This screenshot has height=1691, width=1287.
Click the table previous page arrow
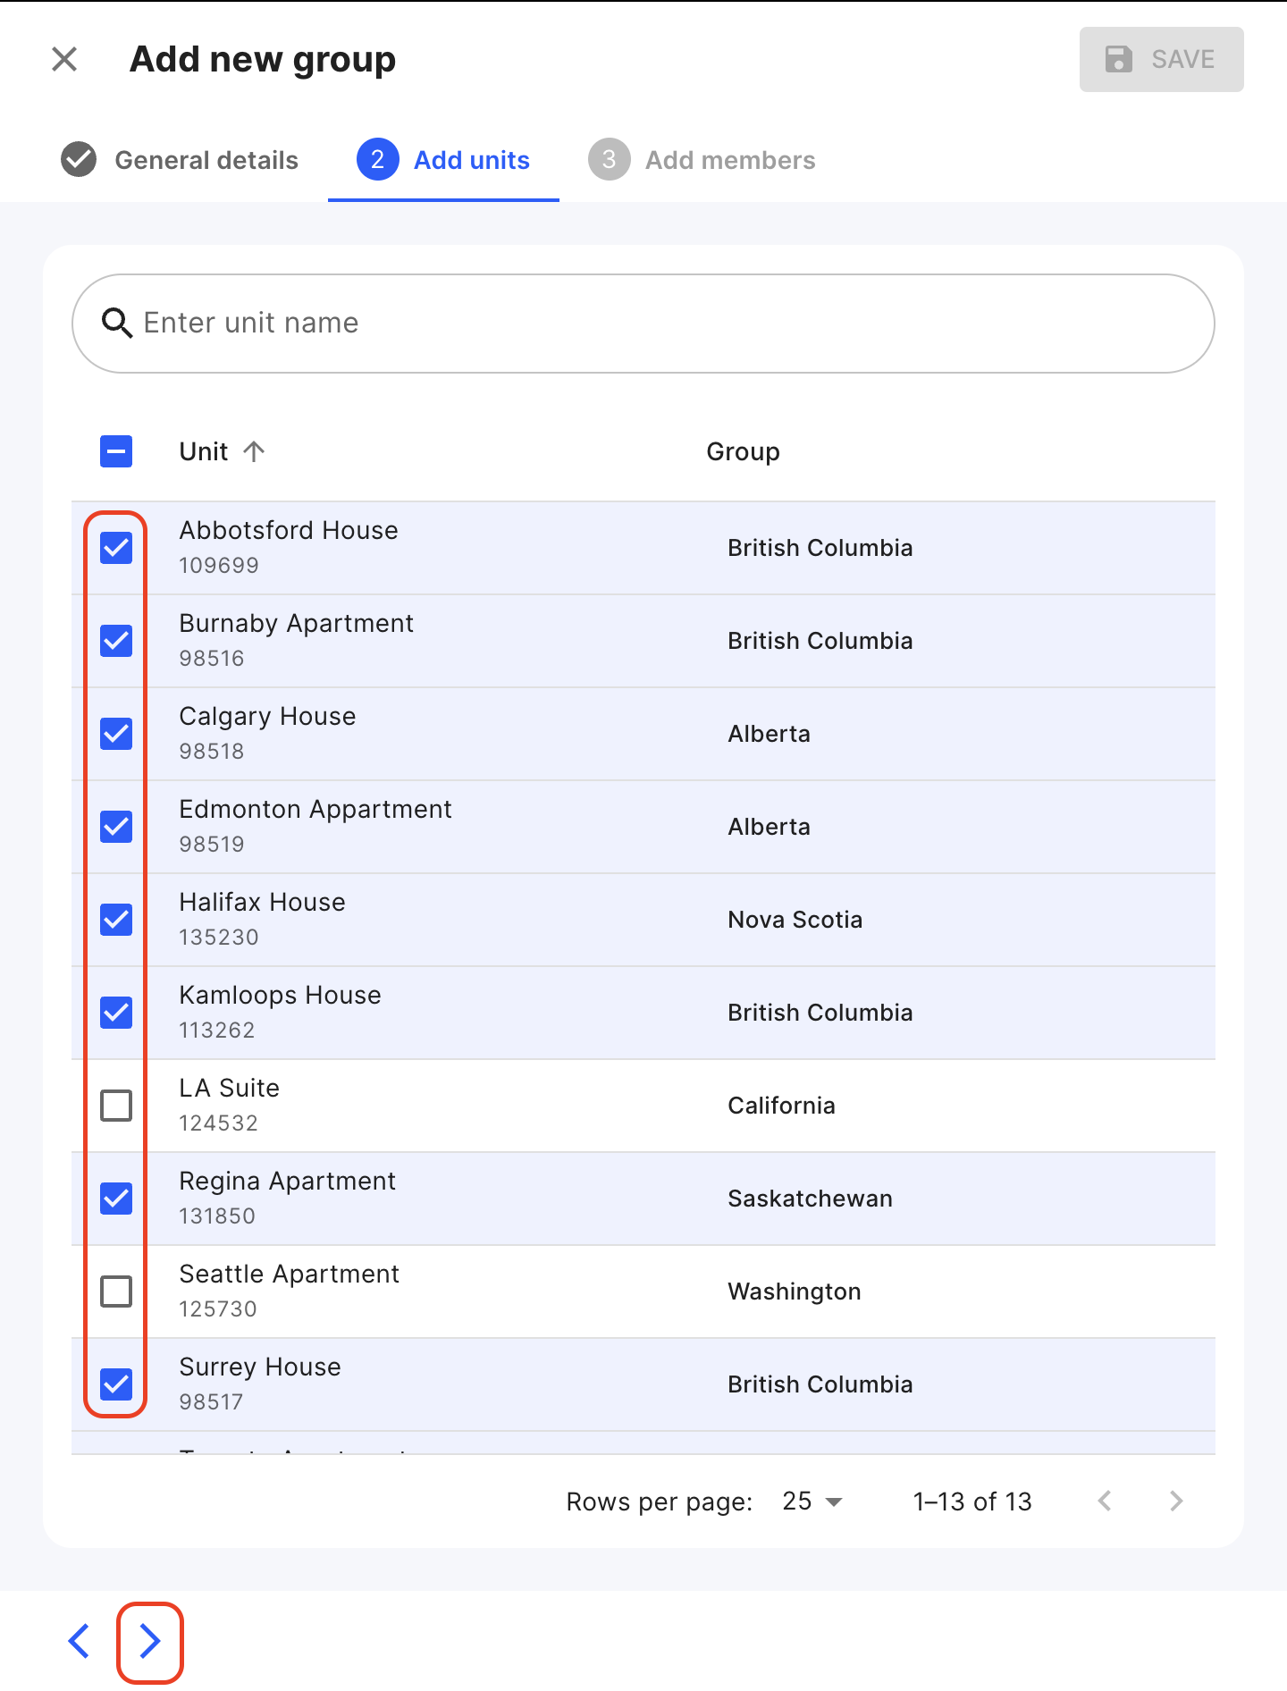[x=1105, y=1502]
